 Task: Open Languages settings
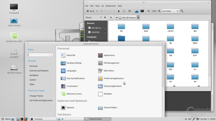(69, 71)
